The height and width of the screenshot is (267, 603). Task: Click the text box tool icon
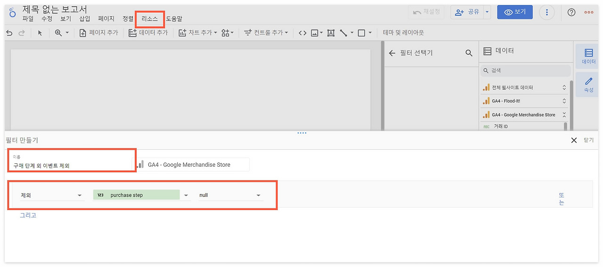point(331,33)
